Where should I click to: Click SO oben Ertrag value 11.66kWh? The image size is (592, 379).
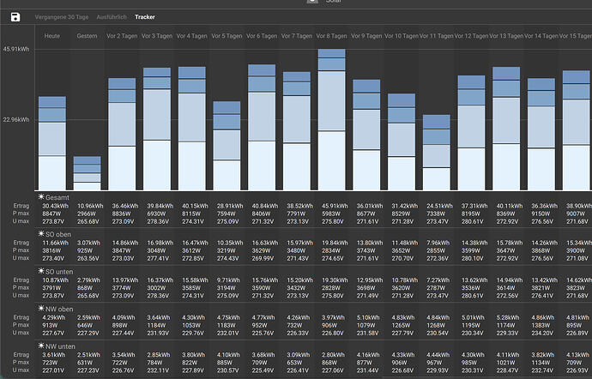[55, 243]
